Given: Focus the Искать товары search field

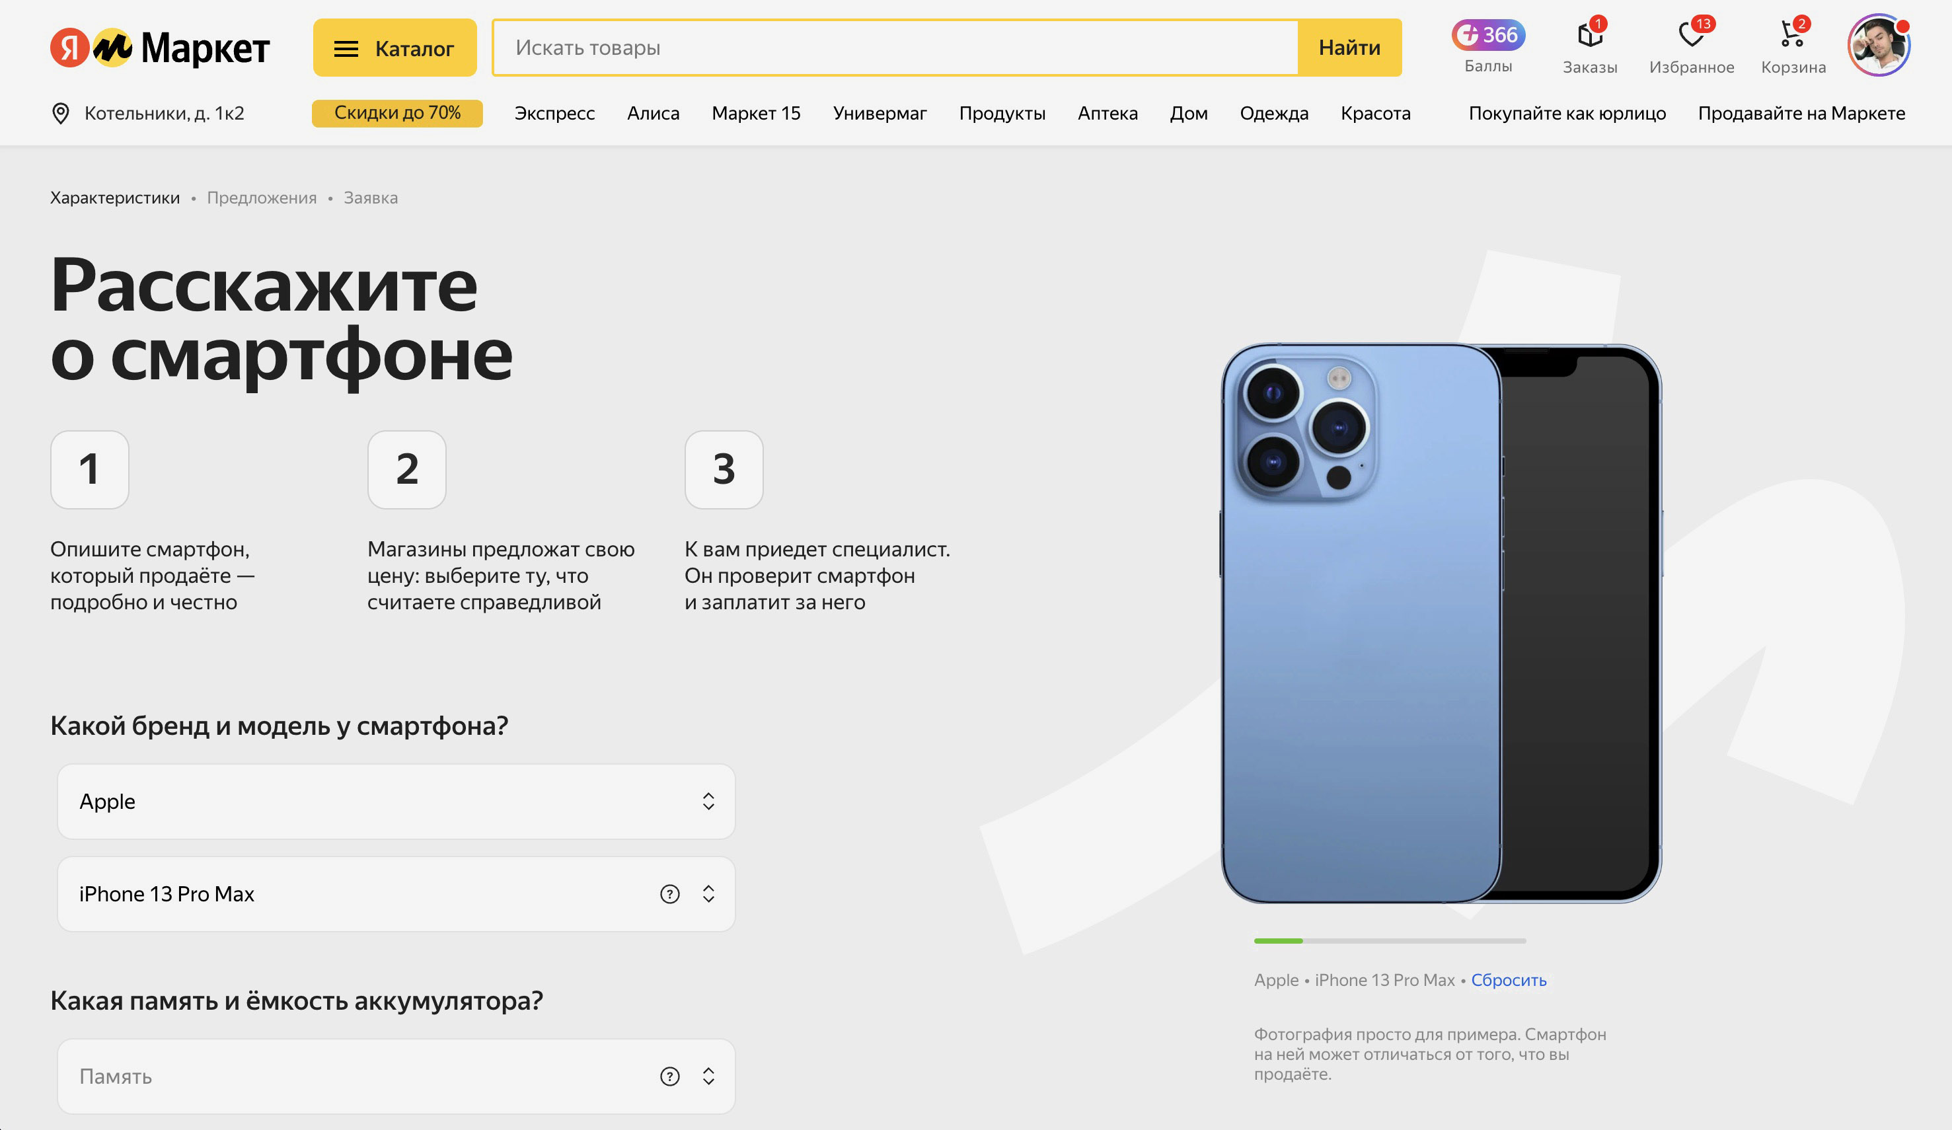Looking at the screenshot, I should (895, 48).
